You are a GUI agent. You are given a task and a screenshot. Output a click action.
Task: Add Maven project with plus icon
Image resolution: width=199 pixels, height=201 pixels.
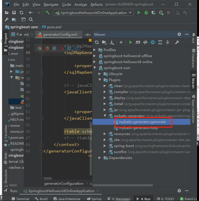coord(121,42)
